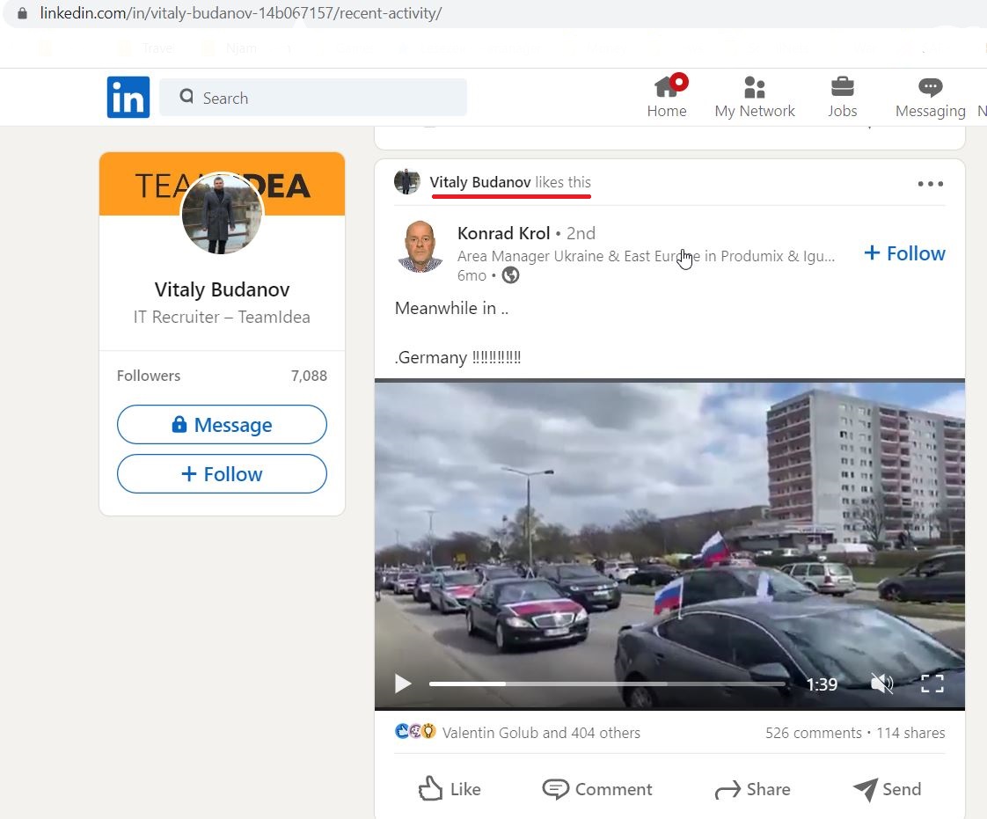The height and width of the screenshot is (819, 987).
Task: Click the 'Meanwhile in ..' post text
Action: coord(451,308)
